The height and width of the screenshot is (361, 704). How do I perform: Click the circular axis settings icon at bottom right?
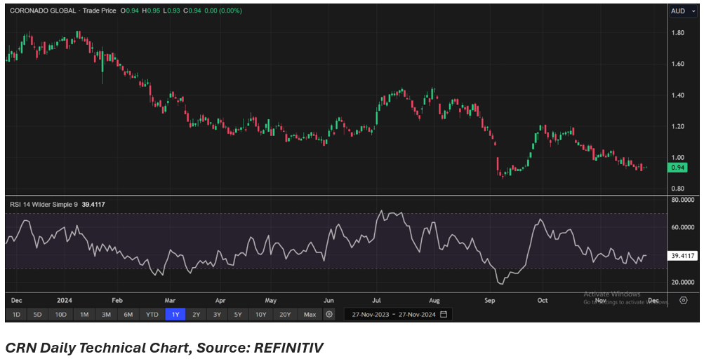click(684, 300)
